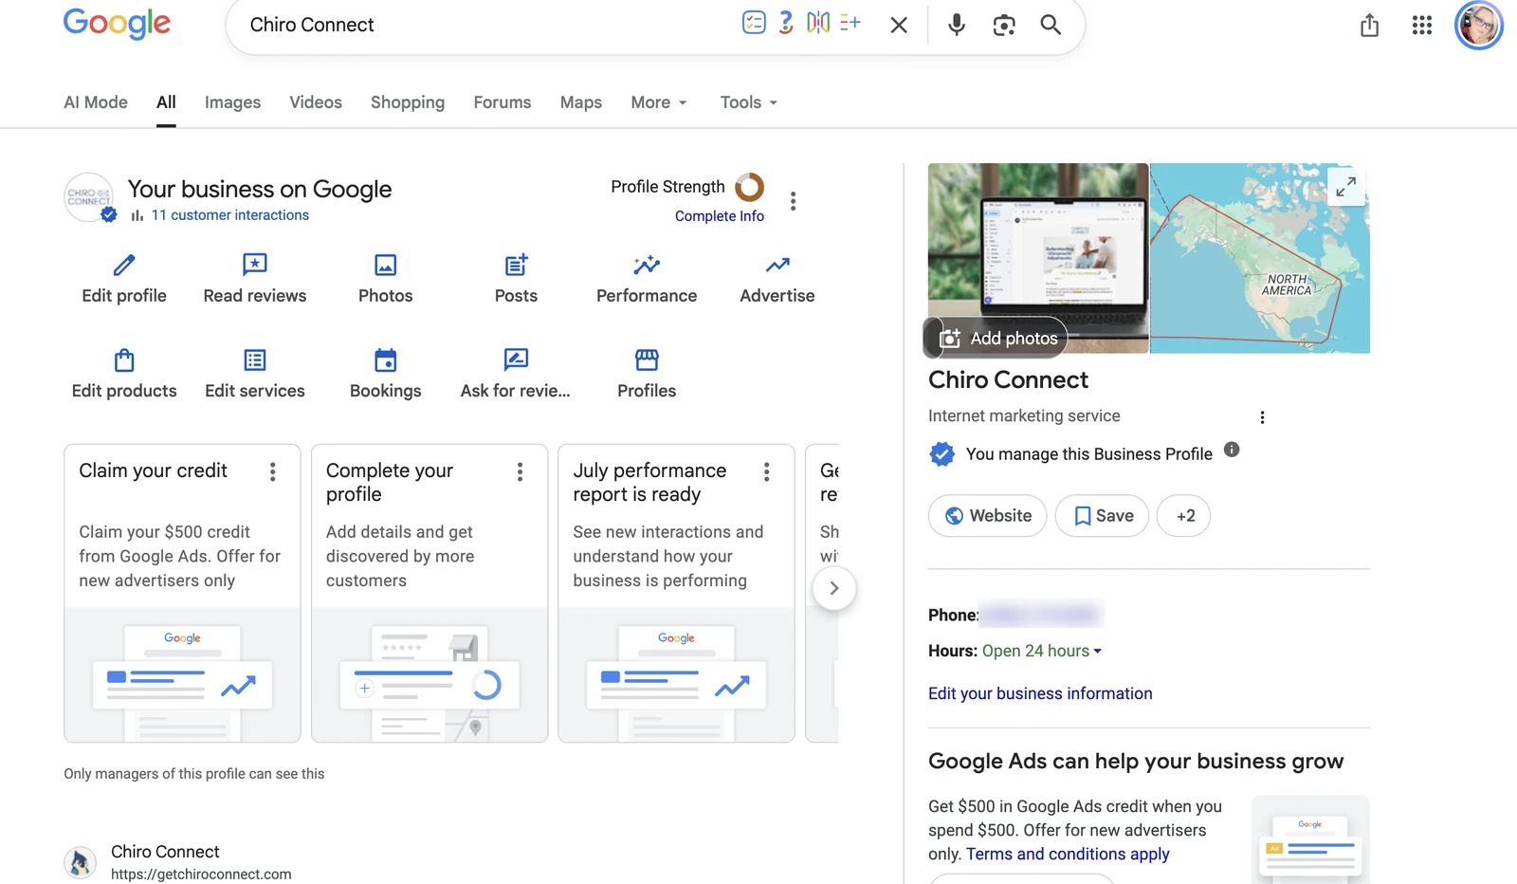Open the three-dot menu on Complete your profile card
Image resolution: width=1517 pixels, height=884 pixels.
520,472
